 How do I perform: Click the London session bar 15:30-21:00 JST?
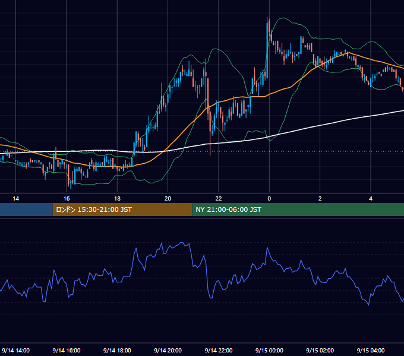122,209
